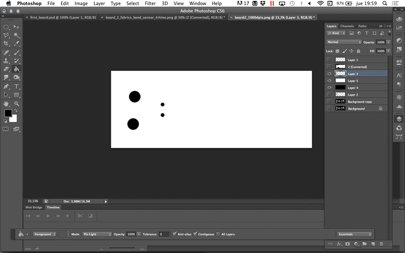
Task: Swap foreground and background colors
Action: [x=16, y=110]
